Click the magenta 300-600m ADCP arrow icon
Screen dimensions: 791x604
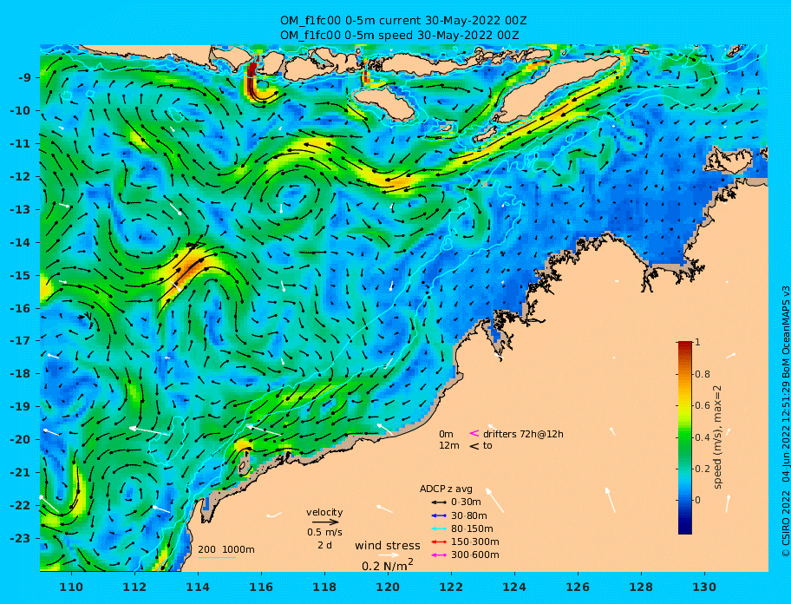click(x=439, y=555)
